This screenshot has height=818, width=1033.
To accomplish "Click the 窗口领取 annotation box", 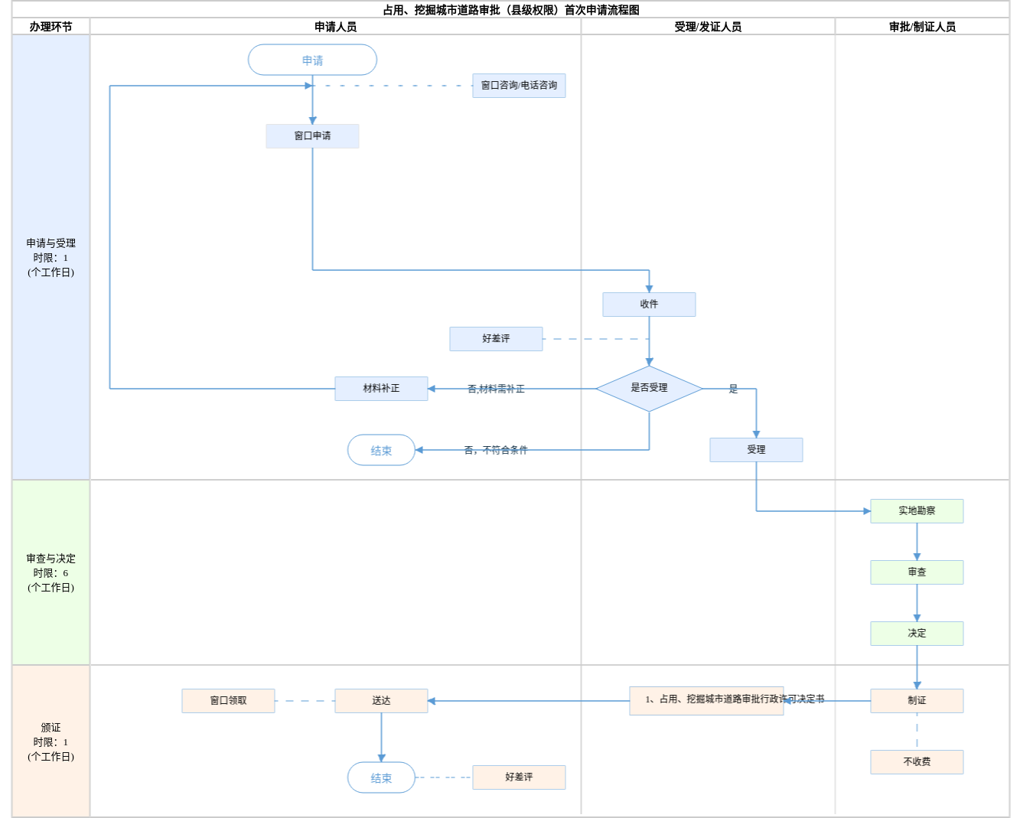I will 228,701.
